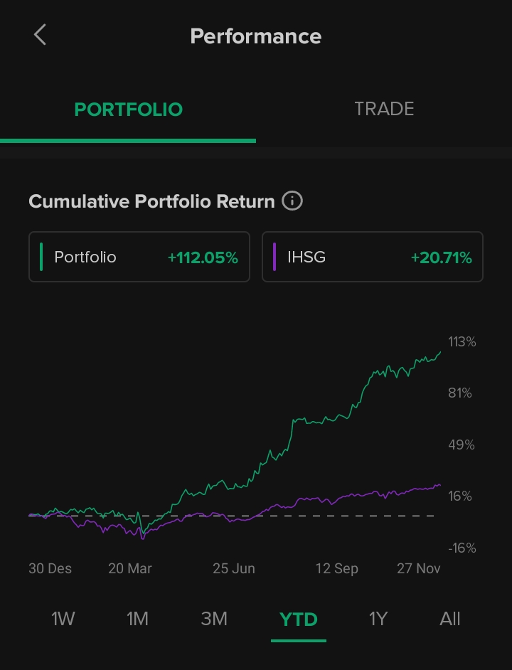Viewport: 512px width, 670px height.
Task: Open the Cumulative Portfolio Return info icon
Action: click(292, 201)
